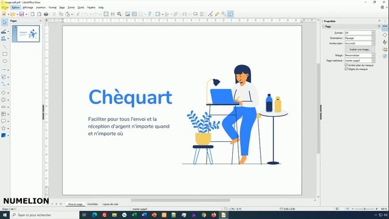Close the Pages panel
This screenshot has width=389, height=219.
coord(41,21)
